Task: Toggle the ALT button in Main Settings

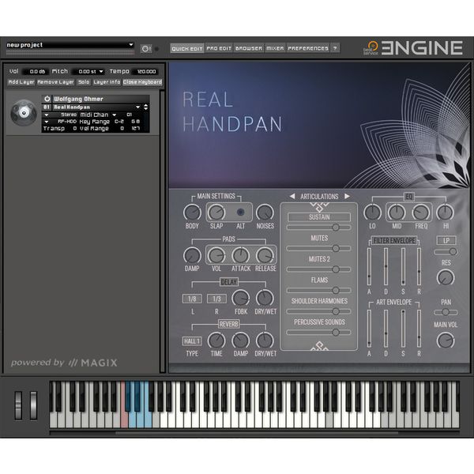Action: (x=241, y=213)
